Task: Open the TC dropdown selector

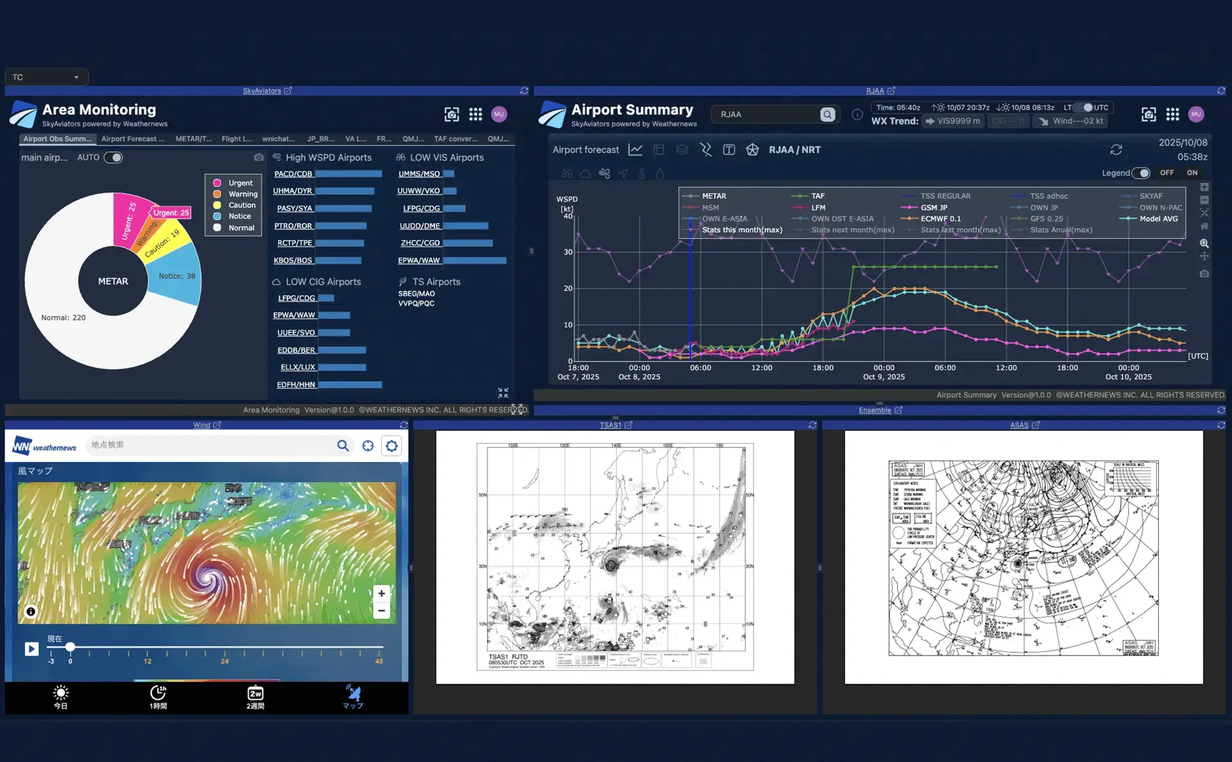Action: click(46, 77)
